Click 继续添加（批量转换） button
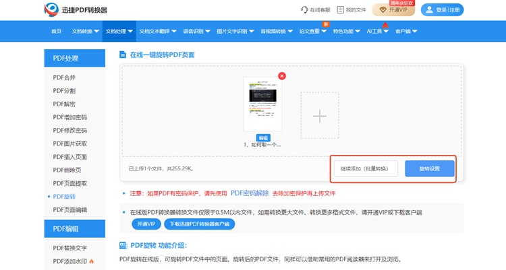The image size is (506, 270). tap(366, 168)
